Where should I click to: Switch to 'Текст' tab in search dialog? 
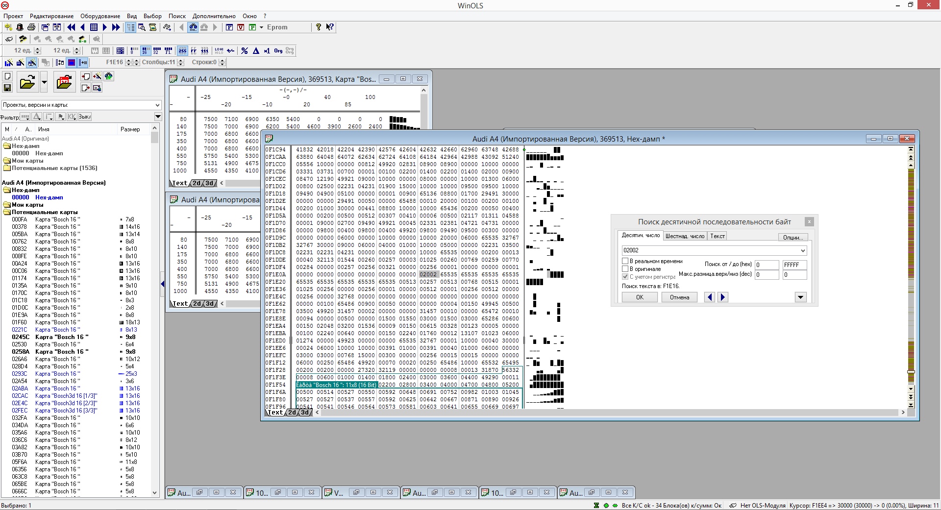click(x=718, y=236)
